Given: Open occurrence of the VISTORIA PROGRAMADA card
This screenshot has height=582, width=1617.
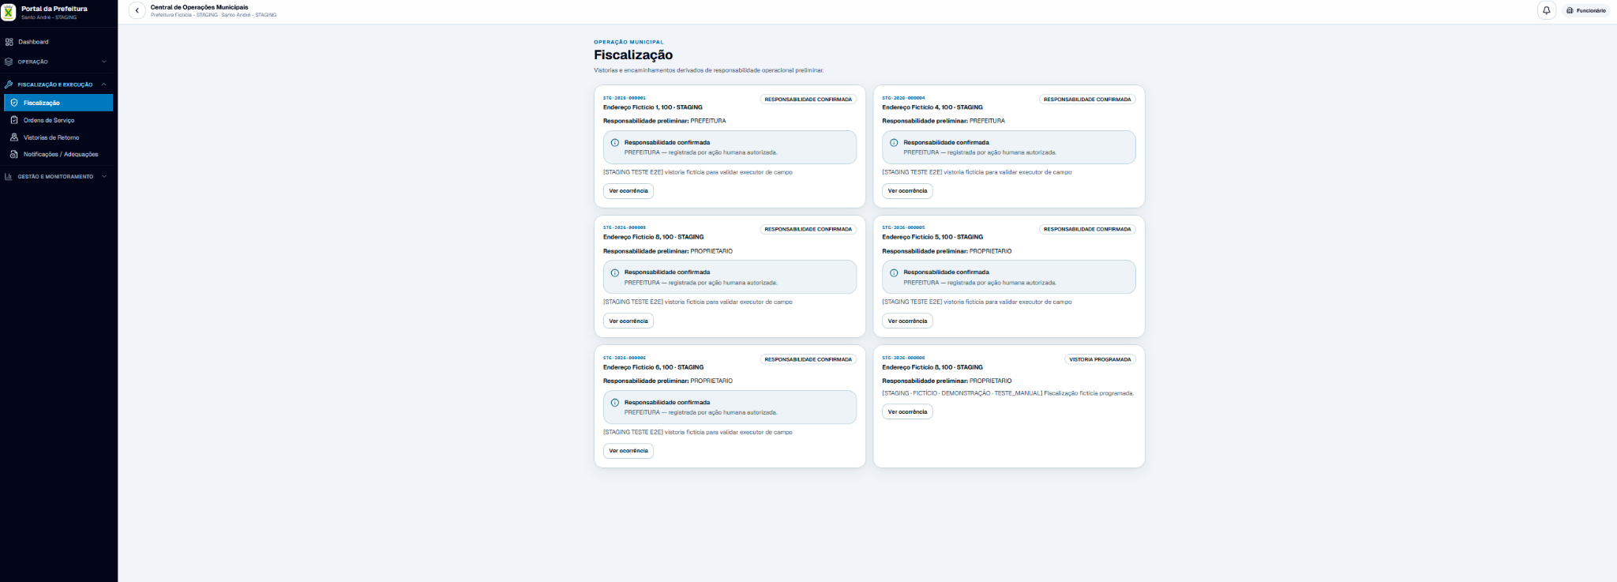Looking at the screenshot, I should pos(907,412).
